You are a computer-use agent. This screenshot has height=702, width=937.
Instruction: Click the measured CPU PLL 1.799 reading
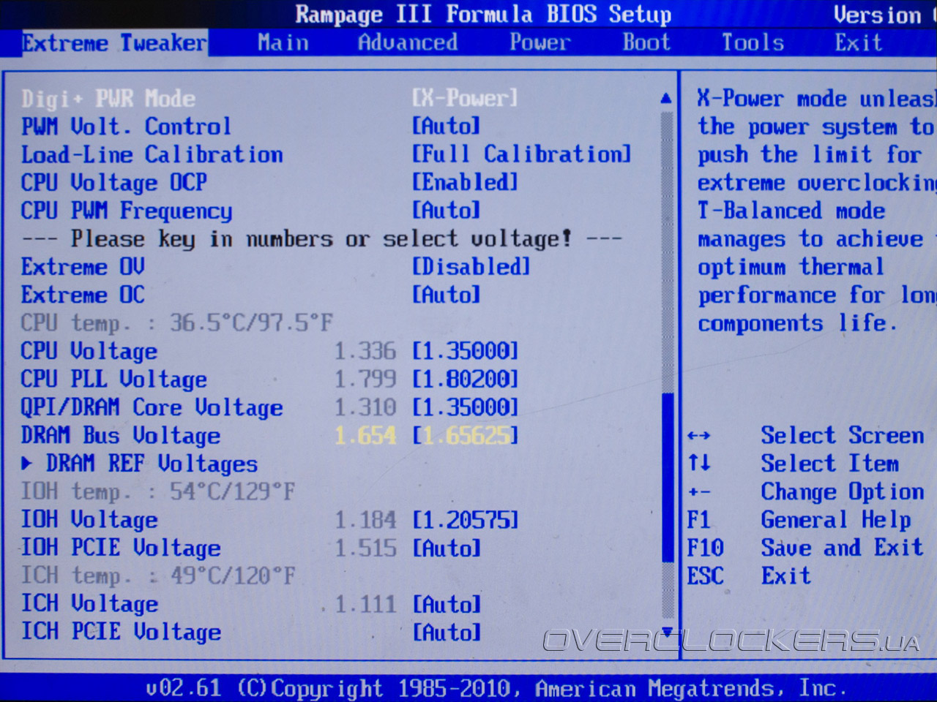click(365, 380)
